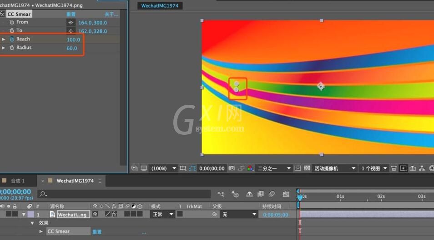Click the layer 1 label color swatch
Viewport: 434px width, 240px height.
(31, 214)
